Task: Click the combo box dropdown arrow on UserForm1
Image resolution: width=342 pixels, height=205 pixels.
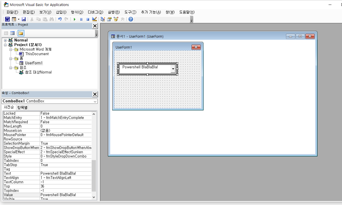Action: [x=173, y=69]
